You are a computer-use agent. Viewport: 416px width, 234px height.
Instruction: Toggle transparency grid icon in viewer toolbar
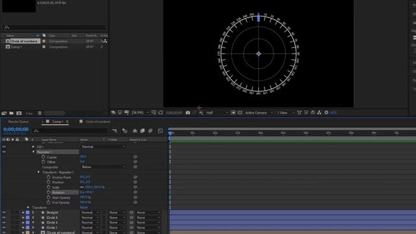point(240,112)
